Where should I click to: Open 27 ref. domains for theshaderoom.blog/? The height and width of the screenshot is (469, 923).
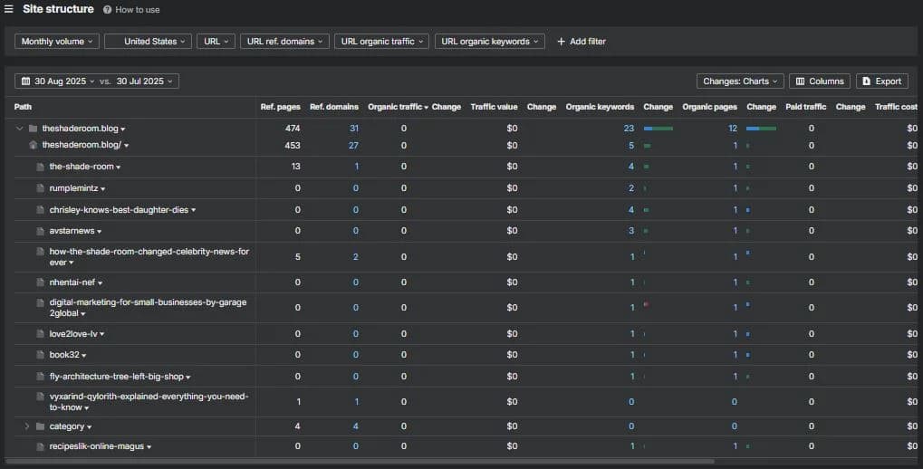click(353, 146)
